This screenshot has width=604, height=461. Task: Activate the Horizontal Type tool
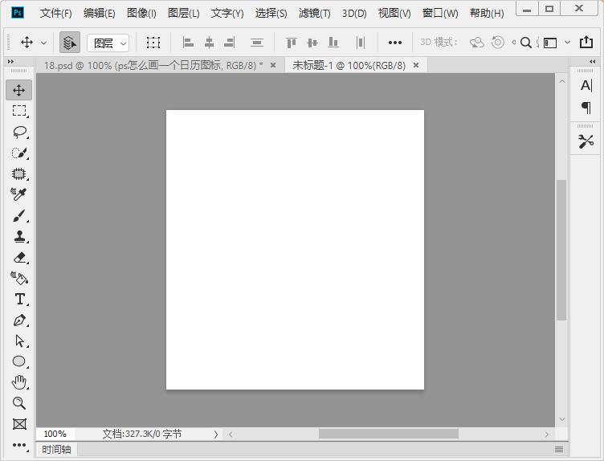point(19,299)
